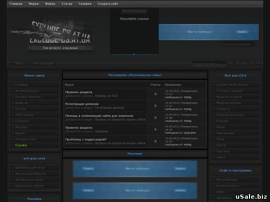Open Офис in Софт и программы

220,192
